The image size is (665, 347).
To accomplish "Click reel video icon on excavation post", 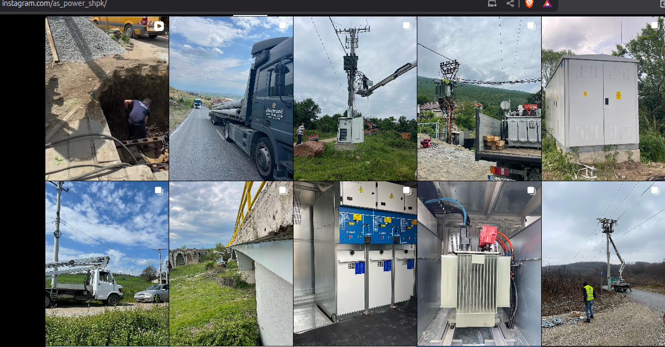I will coord(159,26).
